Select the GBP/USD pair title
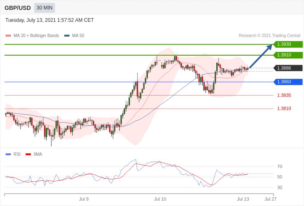Viewport: 304px width, 206px height. pyautogui.click(x=18, y=8)
